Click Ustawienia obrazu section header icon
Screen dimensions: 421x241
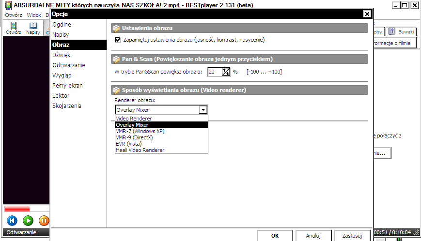(x=116, y=28)
